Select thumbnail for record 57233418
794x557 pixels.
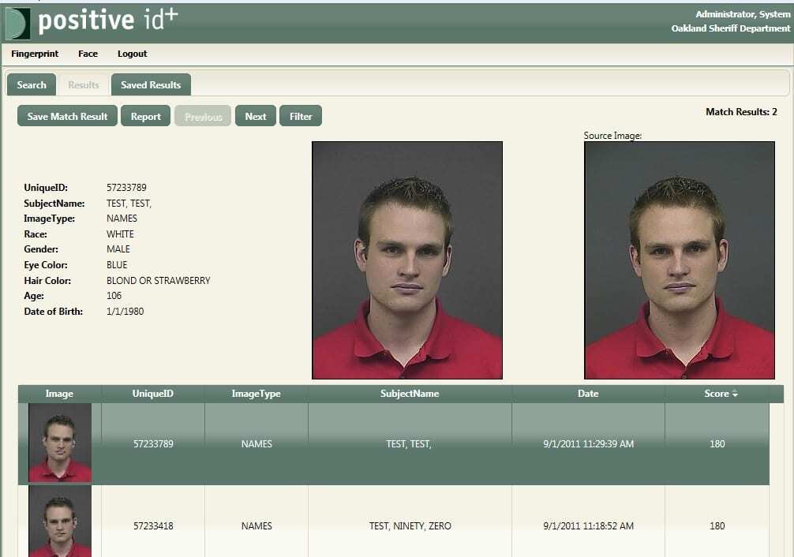pyautogui.click(x=60, y=521)
